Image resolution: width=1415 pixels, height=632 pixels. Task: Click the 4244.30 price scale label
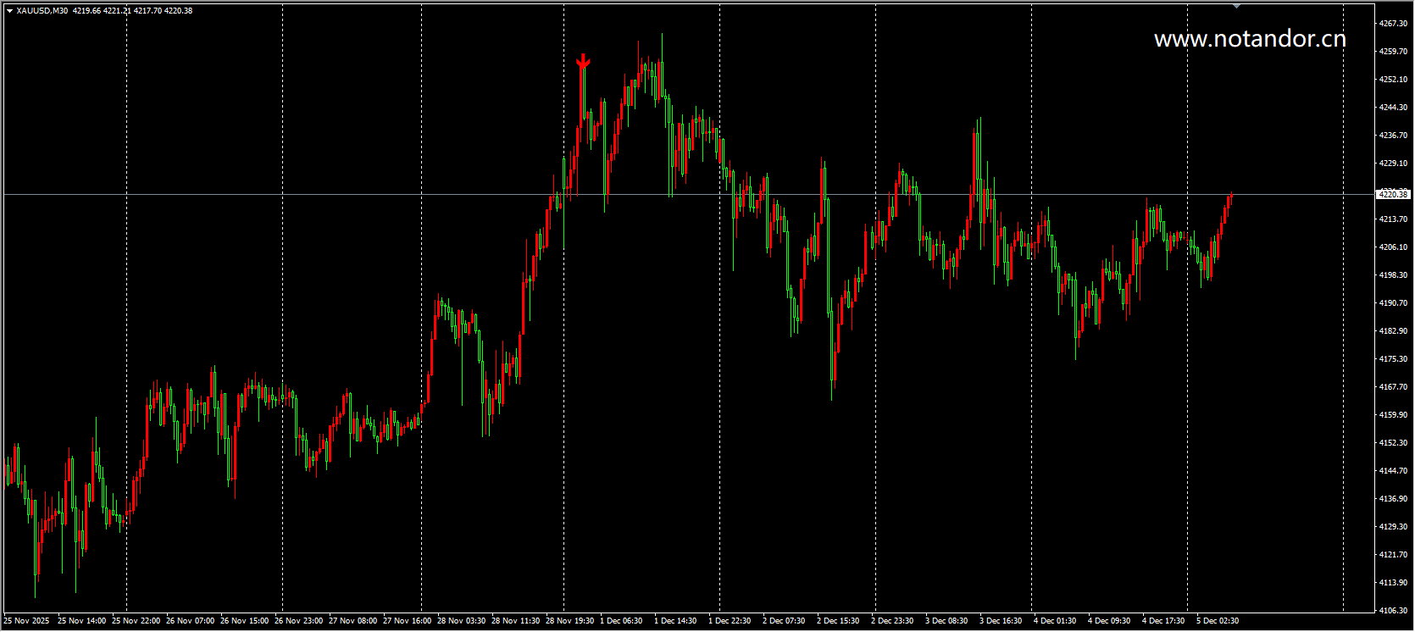tap(1393, 108)
